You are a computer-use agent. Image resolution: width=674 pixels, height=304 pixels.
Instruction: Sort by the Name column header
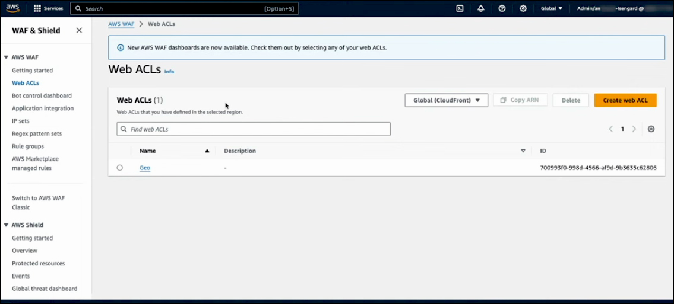click(148, 151)
